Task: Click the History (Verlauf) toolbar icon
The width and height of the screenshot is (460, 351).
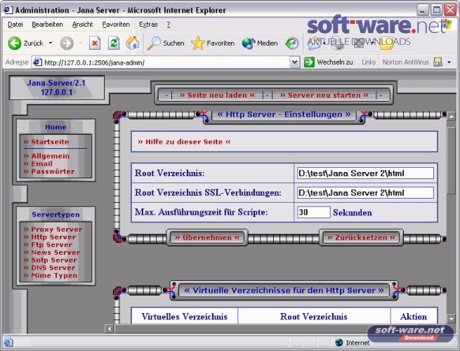Action: click(x=292, y=44)
